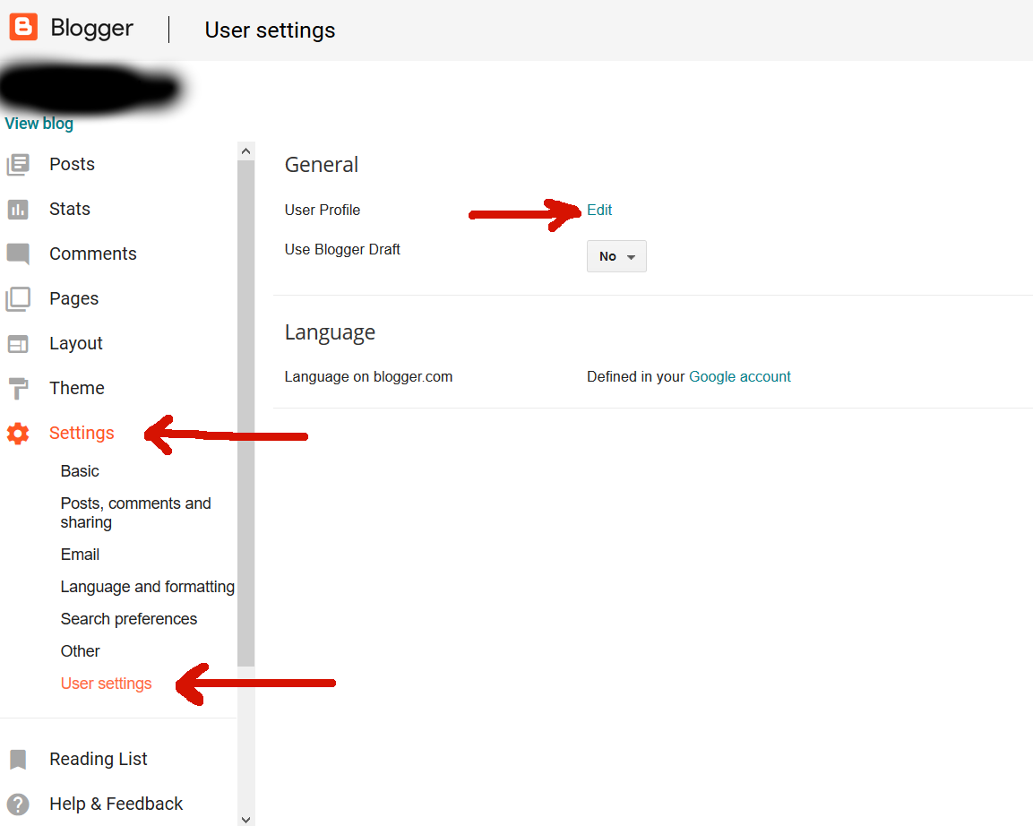Click the Reading List bookmark icon
The height and width of the screenshot is (826, 1033).
pos(19,760)
